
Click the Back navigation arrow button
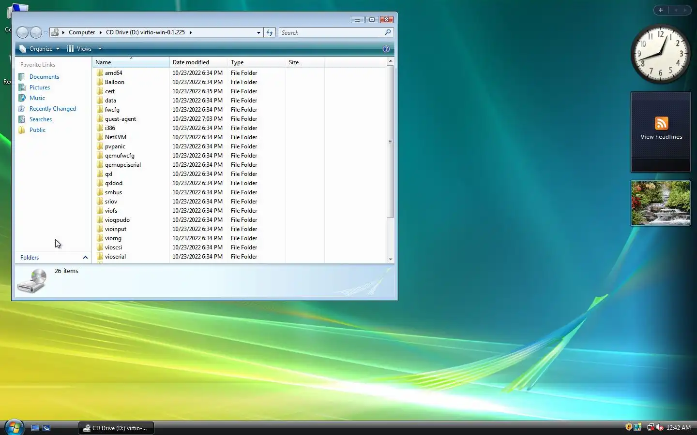point(22,32)
